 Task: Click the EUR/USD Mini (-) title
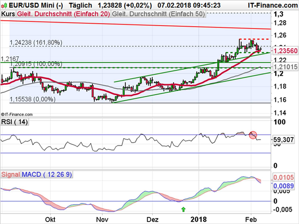36,5
